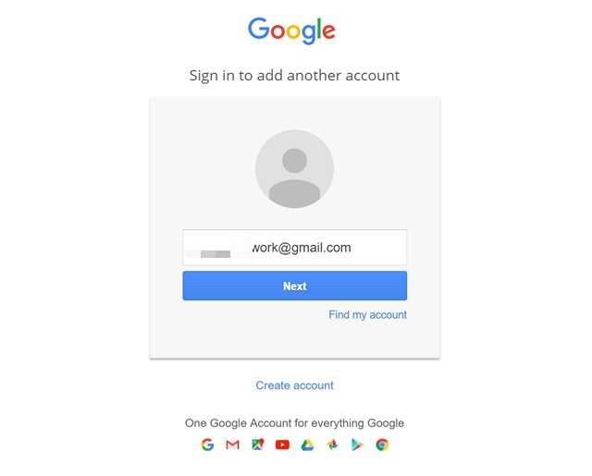The width and height of the screenshot is (592, 476).
Task: Click the One Google Account tagline text
Action: point(294,423)
